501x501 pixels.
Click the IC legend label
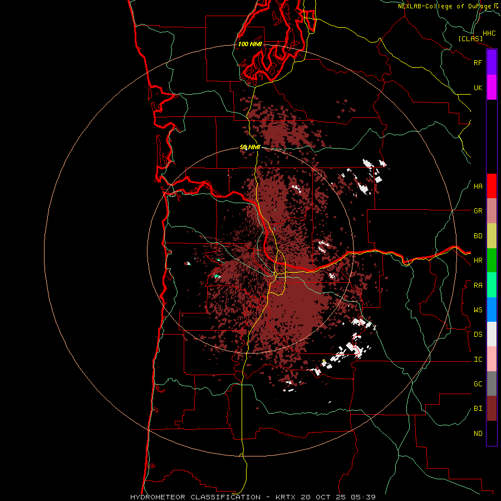[478, 360]
